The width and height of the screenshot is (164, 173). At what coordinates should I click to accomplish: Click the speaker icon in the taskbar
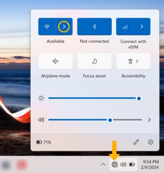[x=123, y=164]
